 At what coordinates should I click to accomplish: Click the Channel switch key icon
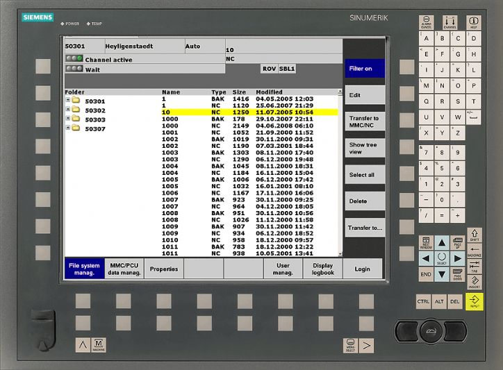point(450,22)
